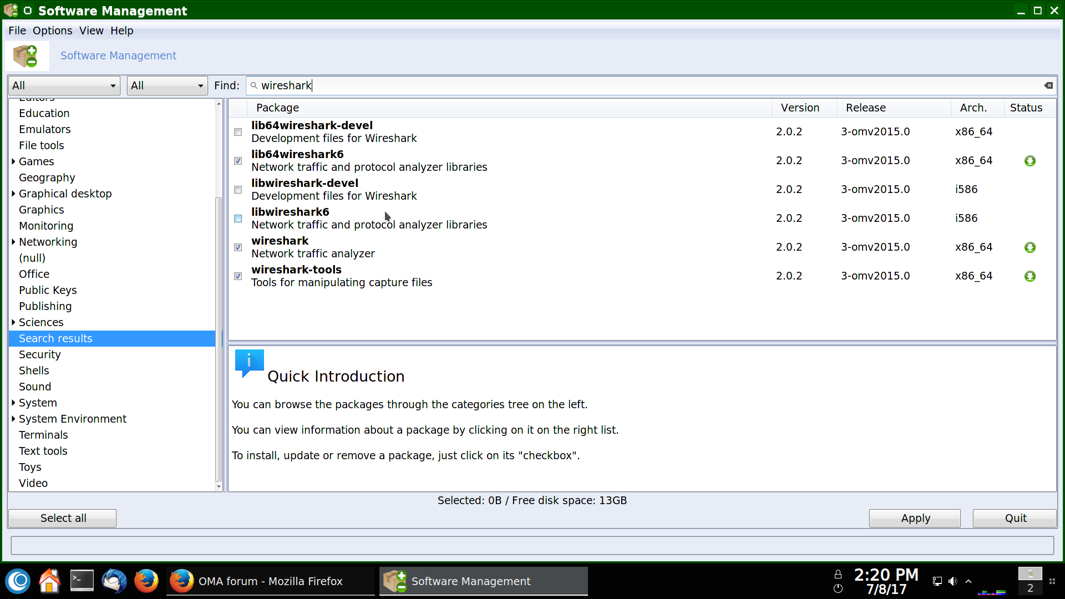Open the second All filter dropdown

pyautogui.click(x=167, y=85)
